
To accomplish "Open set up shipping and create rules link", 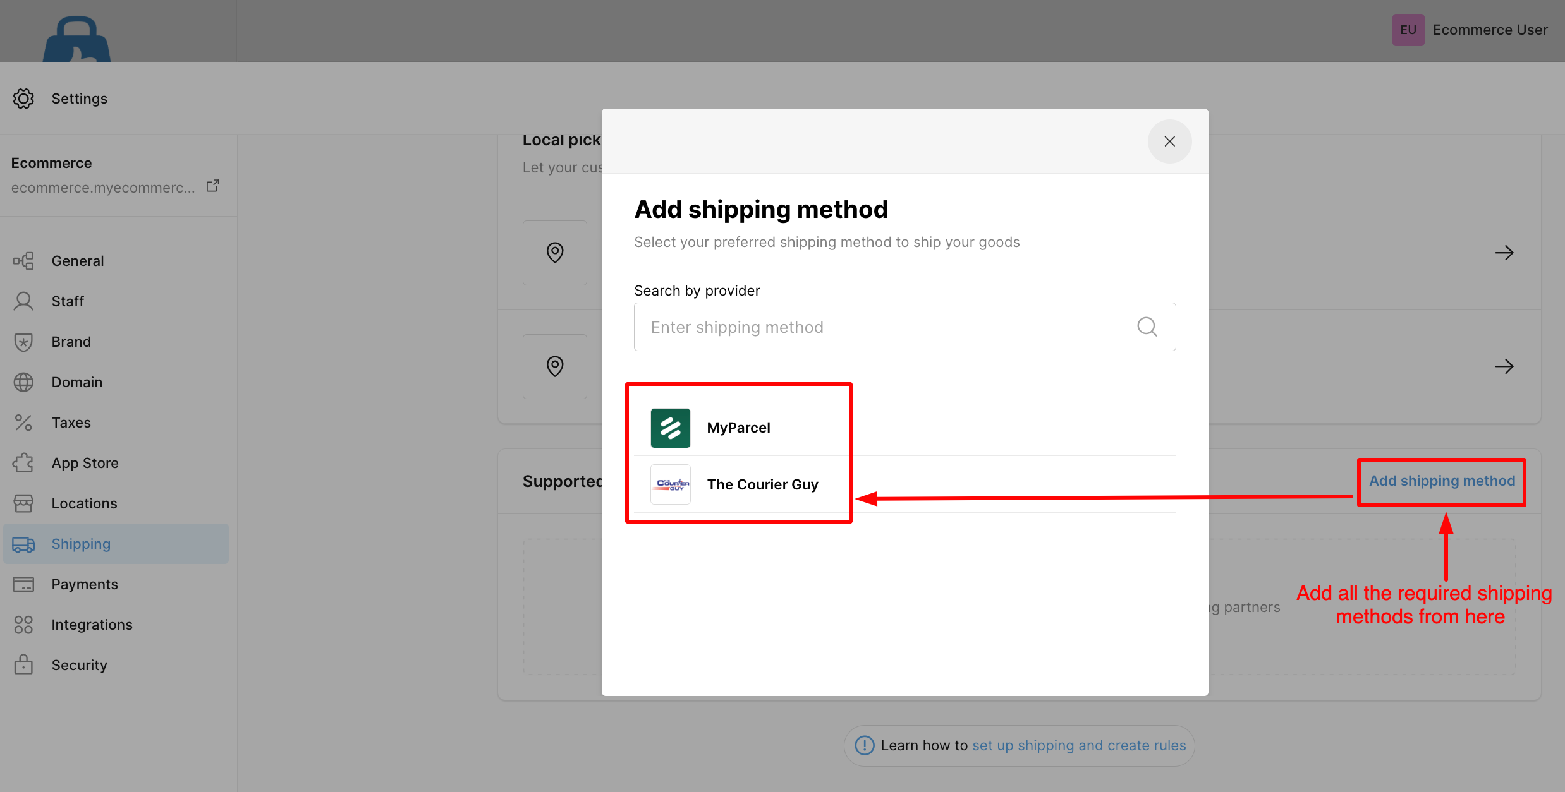I will pos(1079,745).
